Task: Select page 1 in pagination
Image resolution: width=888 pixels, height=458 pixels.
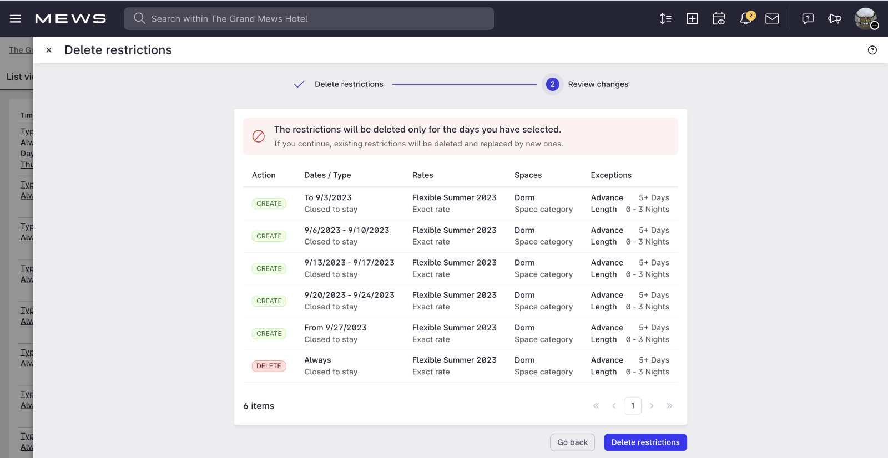Action: coord(632,406)
